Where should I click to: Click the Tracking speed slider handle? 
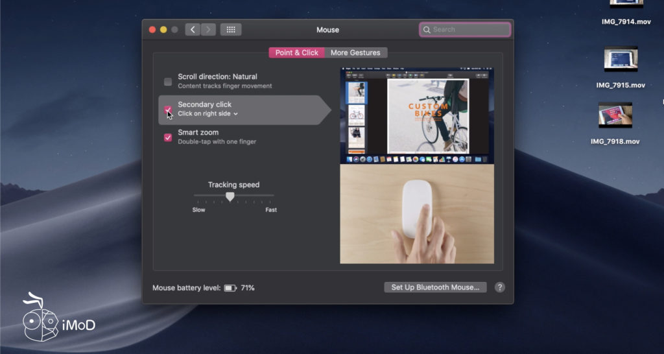(x=230, y=196)
